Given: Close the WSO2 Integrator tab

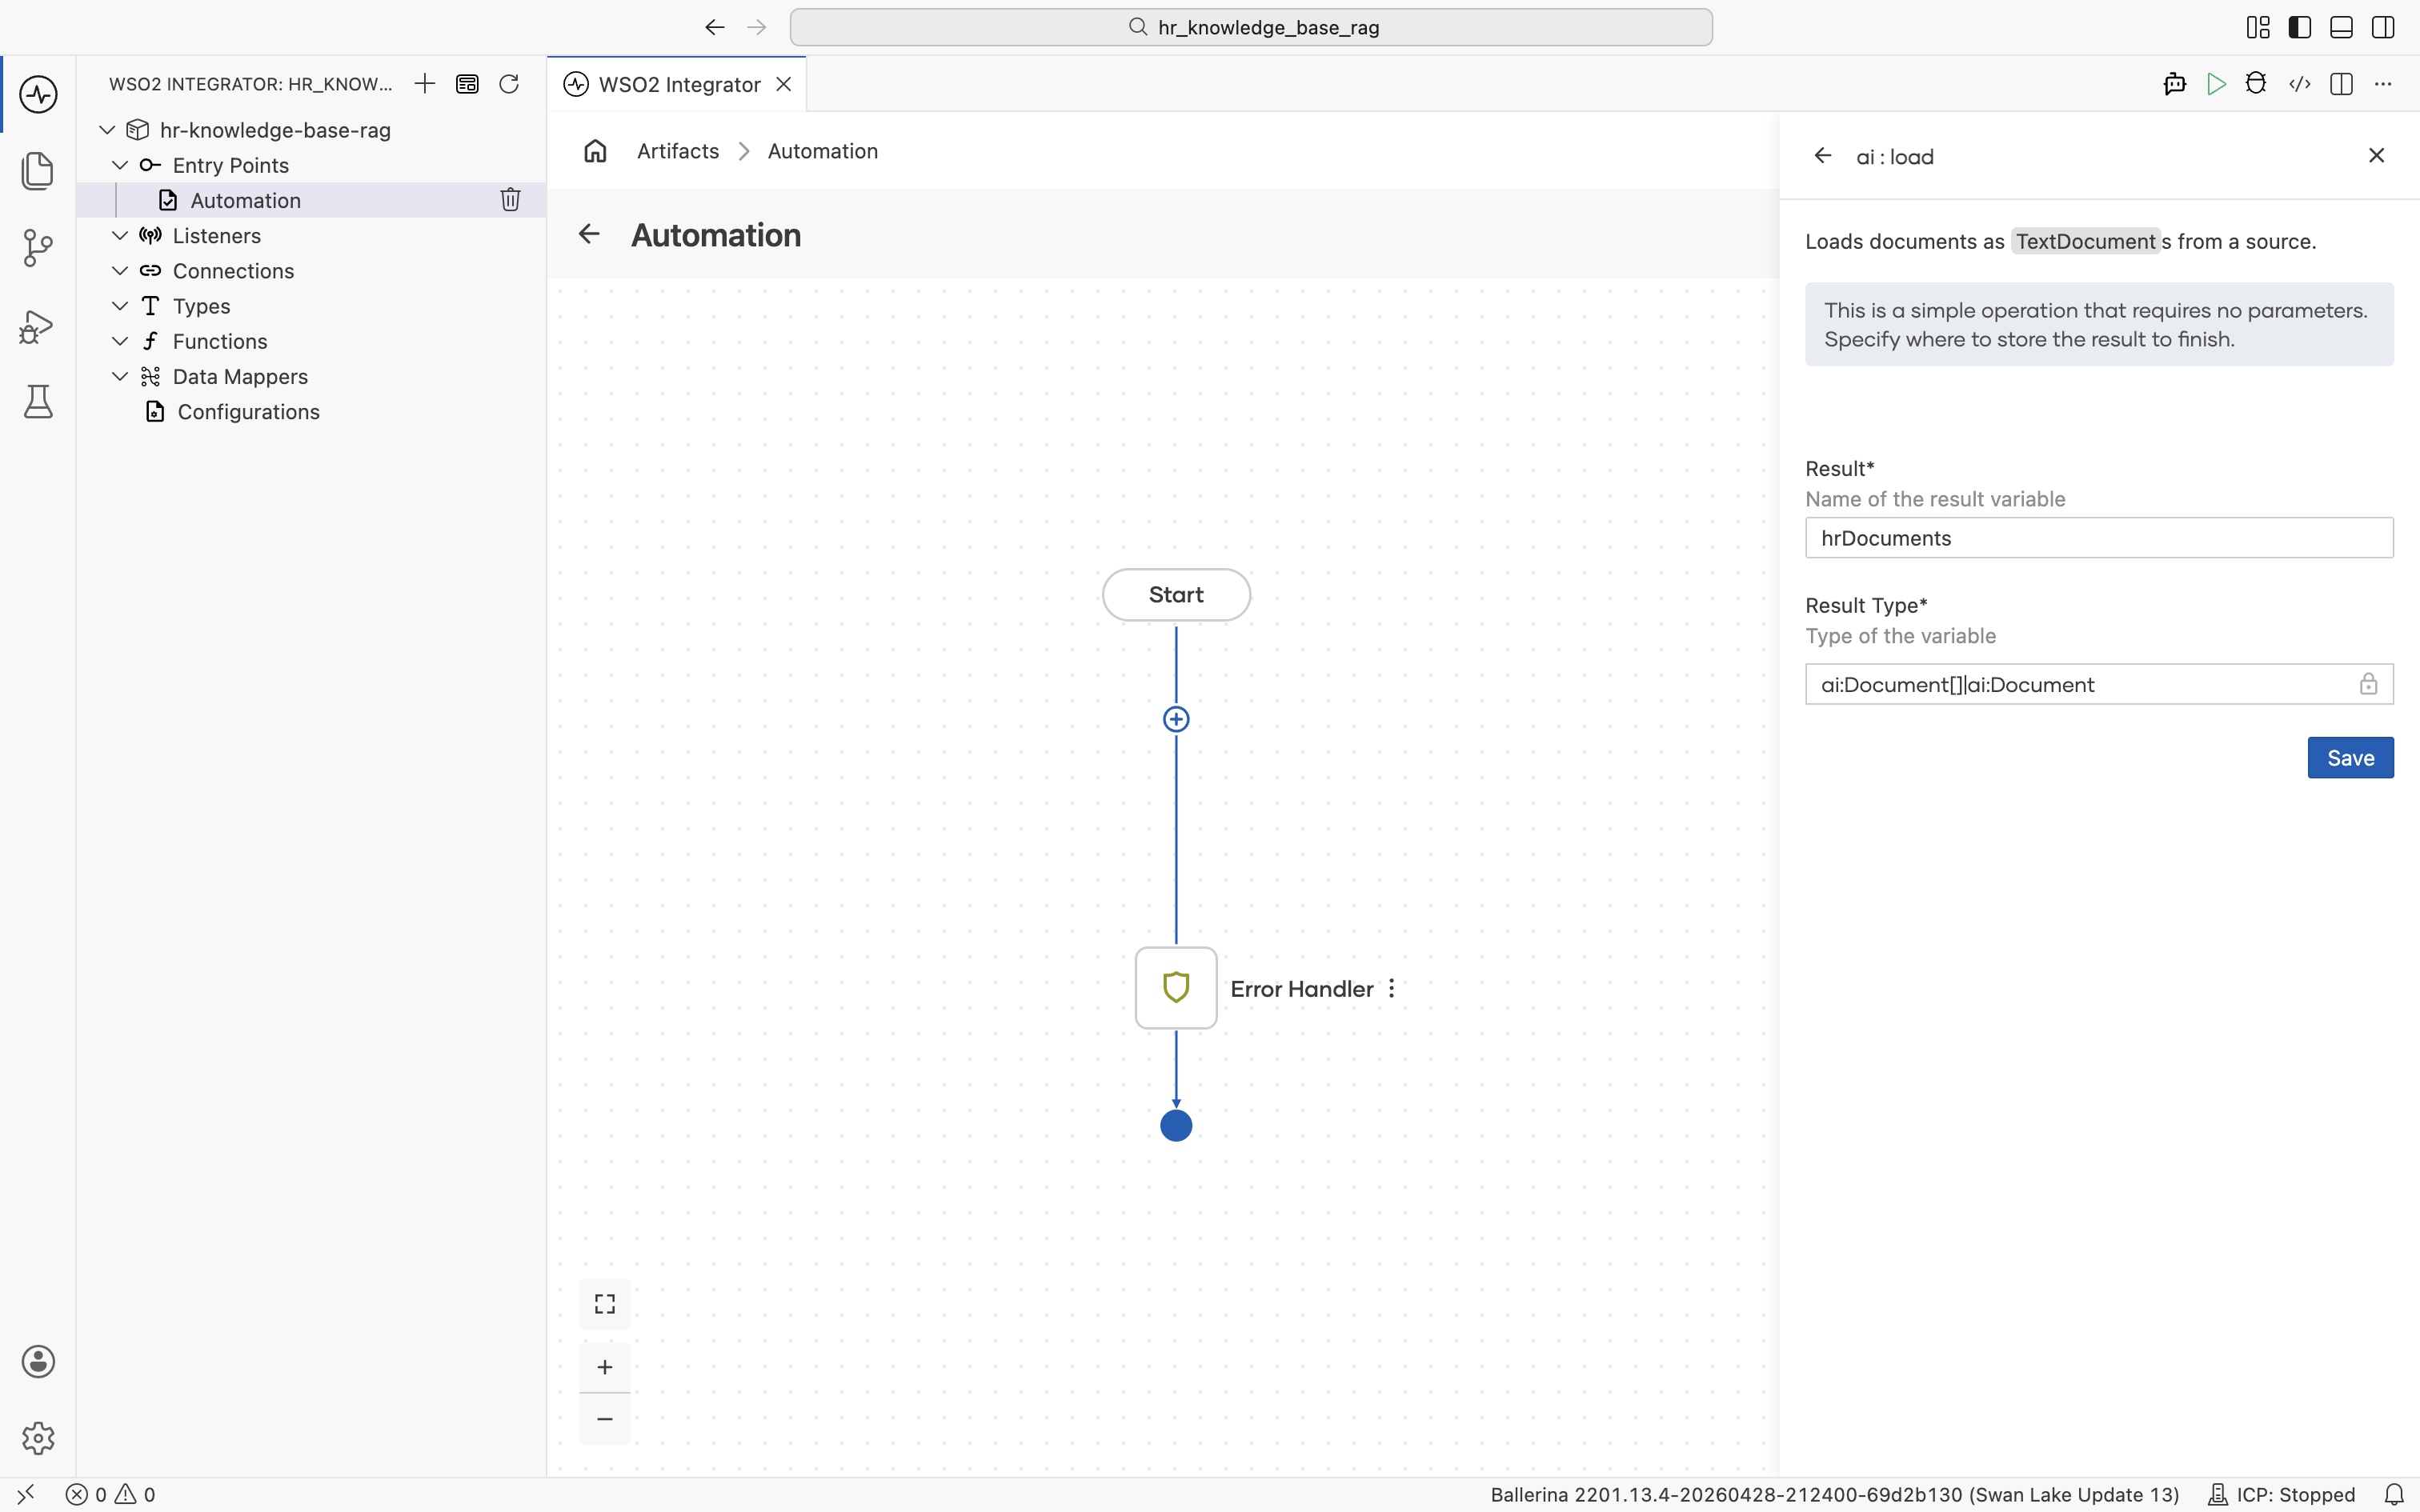Looking at the screenshot, I should (784, 84).
